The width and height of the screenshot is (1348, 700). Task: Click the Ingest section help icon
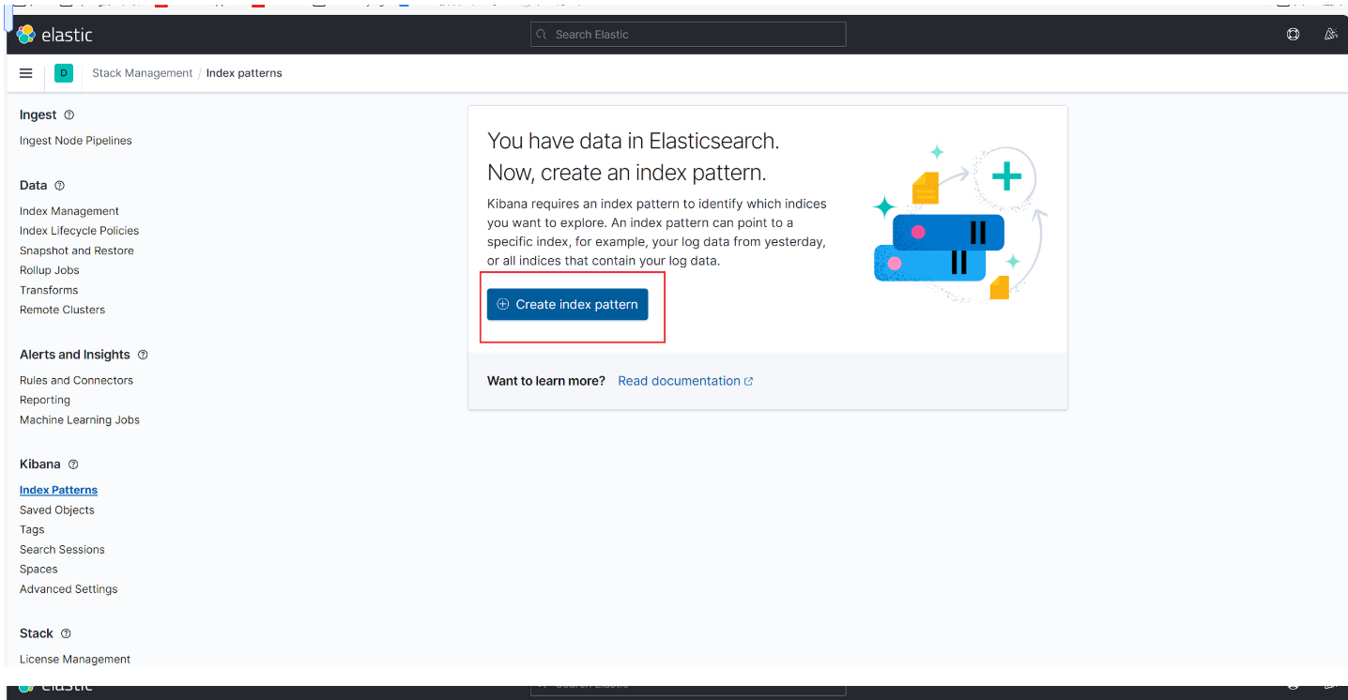pos(69,114)
